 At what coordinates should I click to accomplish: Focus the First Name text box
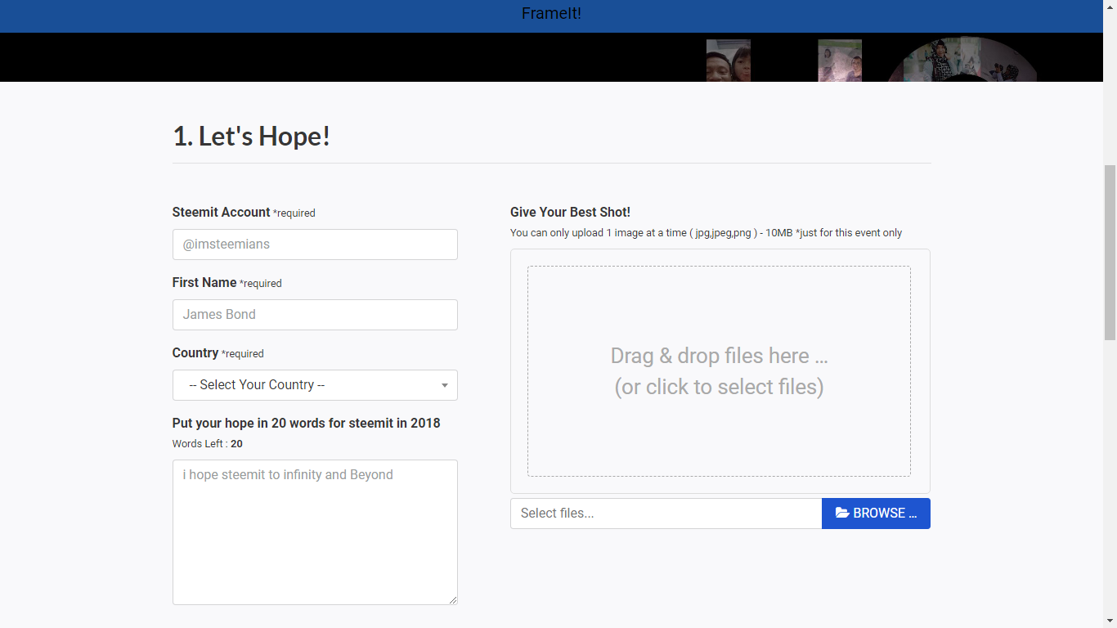[315, 315]
